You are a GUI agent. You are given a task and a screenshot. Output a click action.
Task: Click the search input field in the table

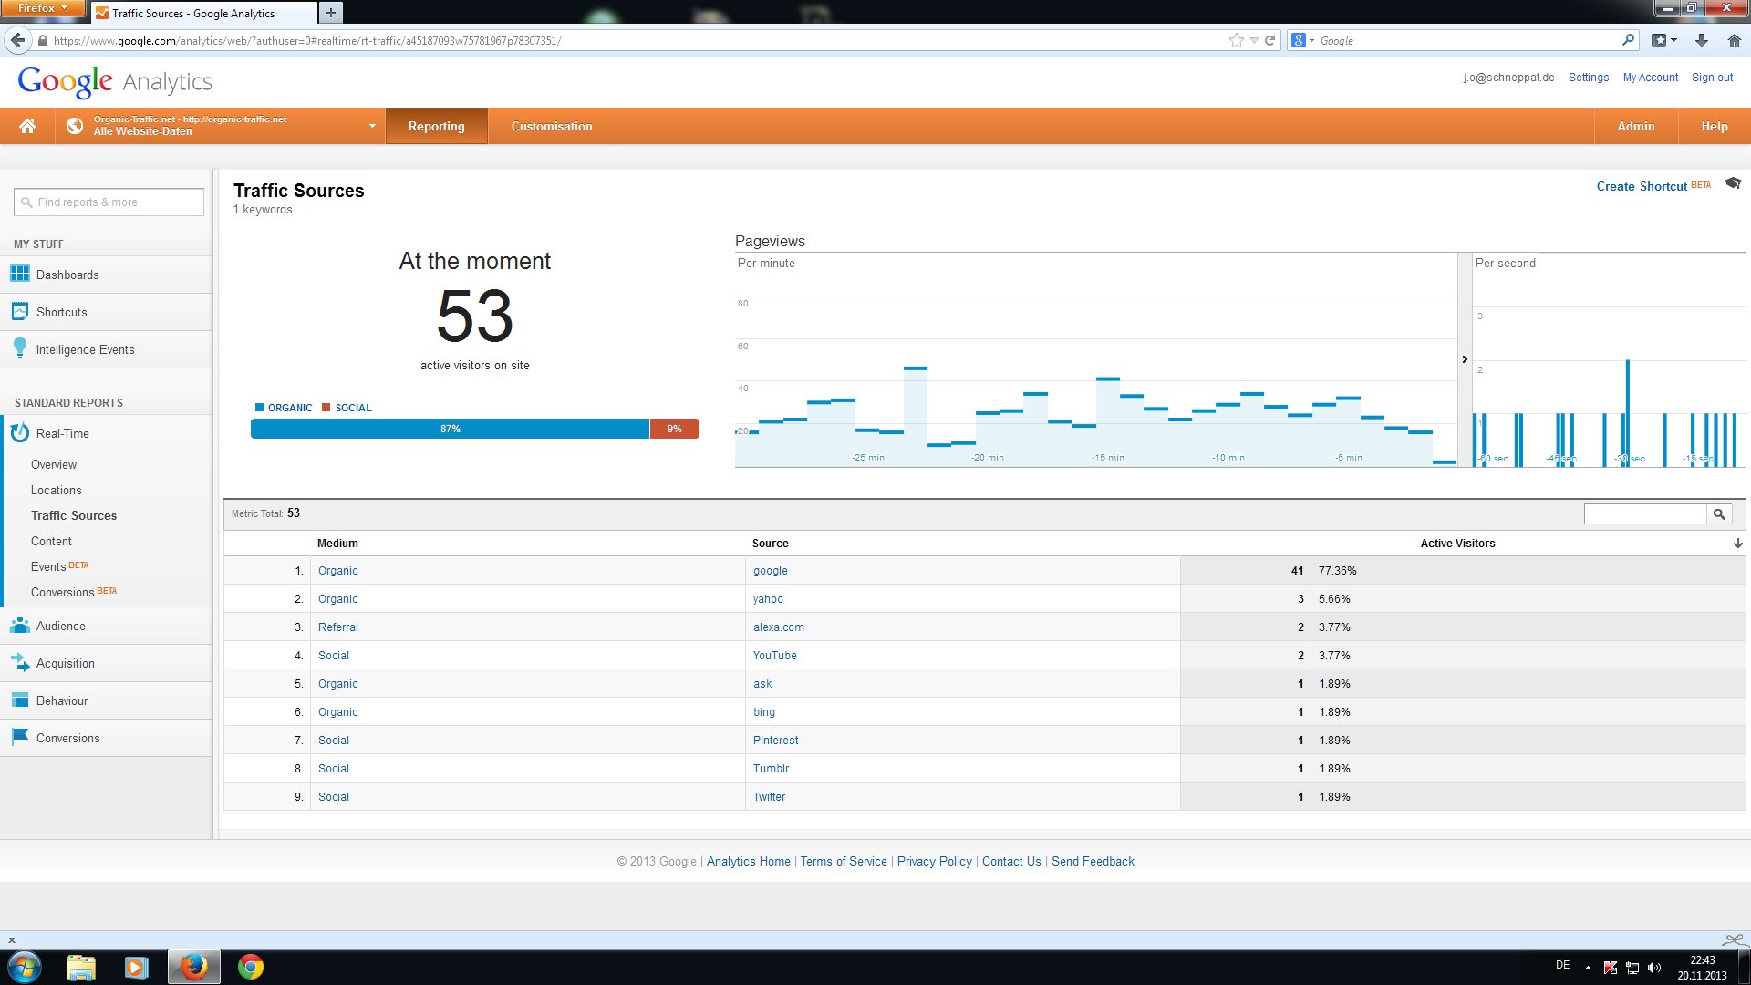(1648, 513)
